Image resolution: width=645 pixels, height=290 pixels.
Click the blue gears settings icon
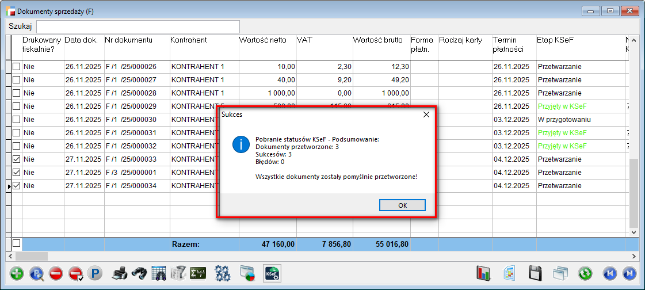(223, 273)
